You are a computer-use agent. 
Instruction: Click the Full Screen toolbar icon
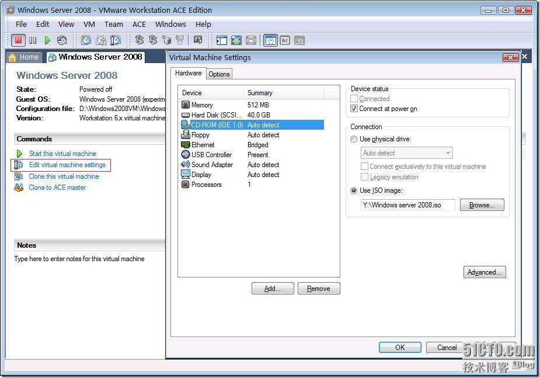251,40
